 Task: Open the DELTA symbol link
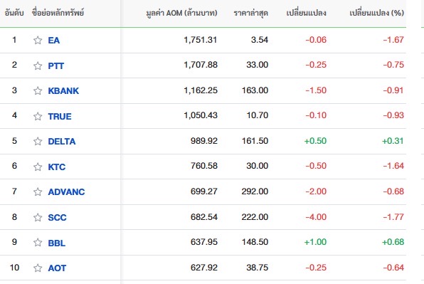[x=62, y=141]
